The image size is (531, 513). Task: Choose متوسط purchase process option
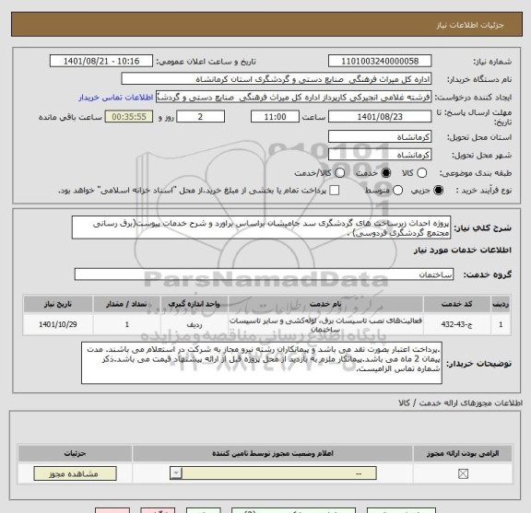click(397, 190)
